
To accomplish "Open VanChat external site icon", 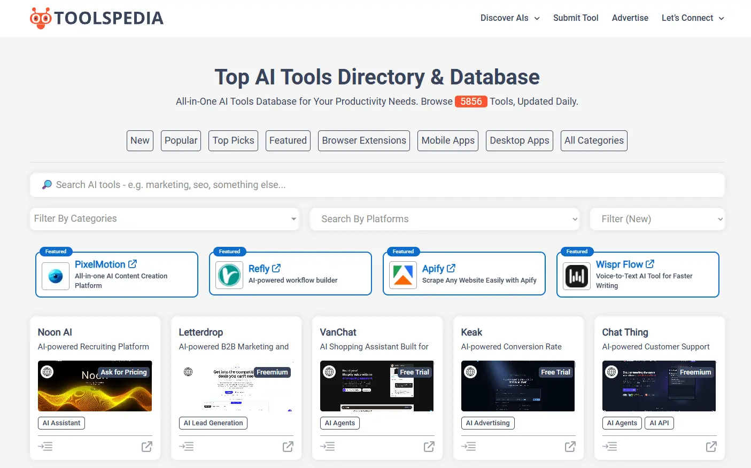I will click(x=429, y=447).
